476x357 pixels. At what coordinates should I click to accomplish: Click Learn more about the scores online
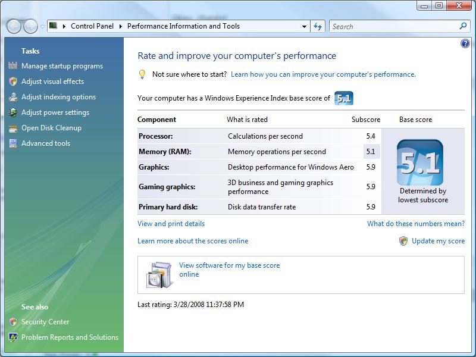point(193,241)
